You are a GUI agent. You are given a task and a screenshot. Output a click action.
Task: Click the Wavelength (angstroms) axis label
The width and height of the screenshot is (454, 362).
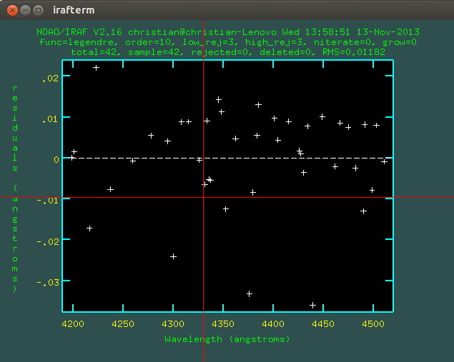point(227,339)
